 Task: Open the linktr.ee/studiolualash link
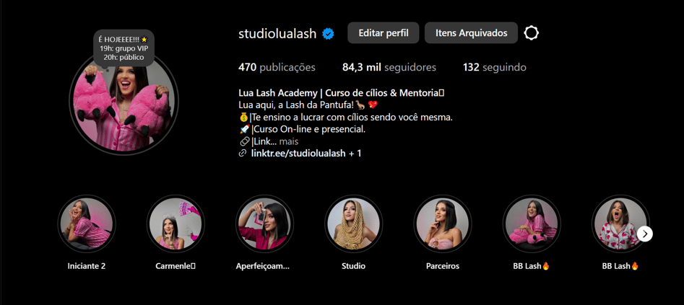click(x=299, y=154)
